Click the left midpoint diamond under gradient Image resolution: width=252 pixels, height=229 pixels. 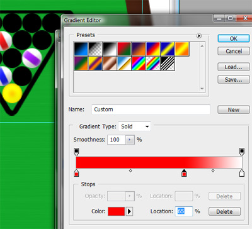point(130,170)
